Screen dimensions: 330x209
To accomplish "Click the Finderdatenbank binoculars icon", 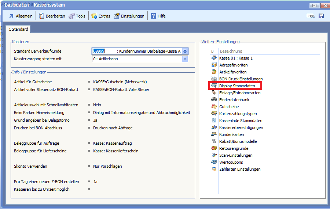I will pyautogui.click(x=214, y=100).
